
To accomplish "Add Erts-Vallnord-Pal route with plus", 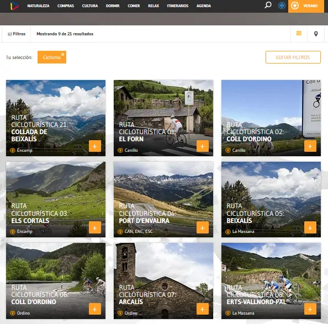I will point(310,309).
